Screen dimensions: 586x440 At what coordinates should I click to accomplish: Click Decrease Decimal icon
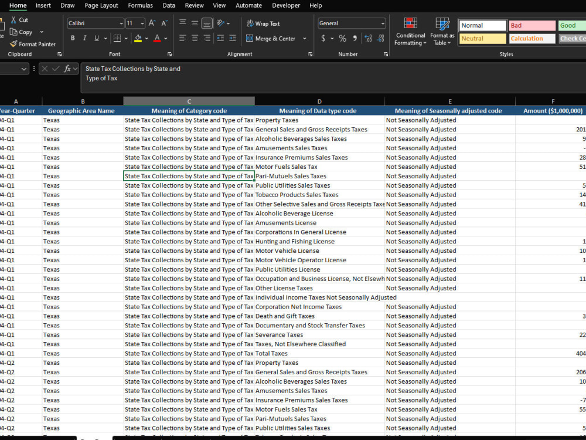[380, 38]
